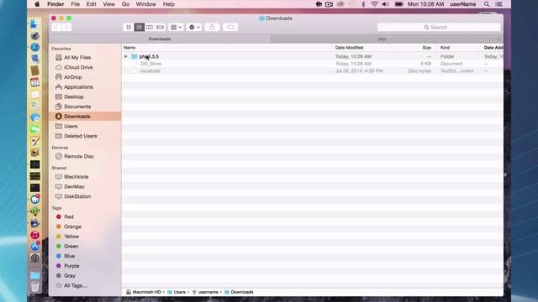
Task: Go forward with the right arrow button
Action: click(66, 27)
